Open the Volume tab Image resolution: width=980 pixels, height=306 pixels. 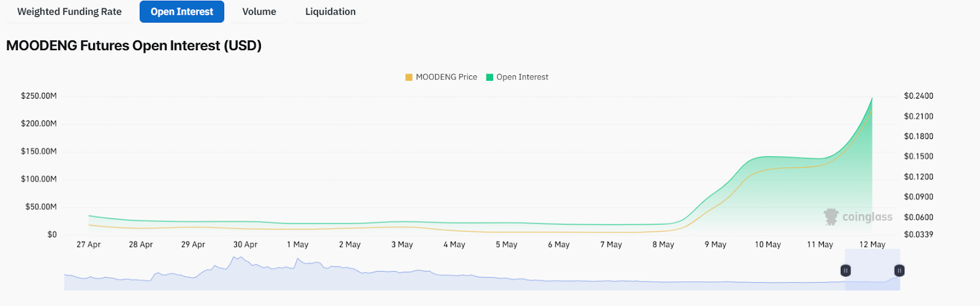[x=259, y=12]
